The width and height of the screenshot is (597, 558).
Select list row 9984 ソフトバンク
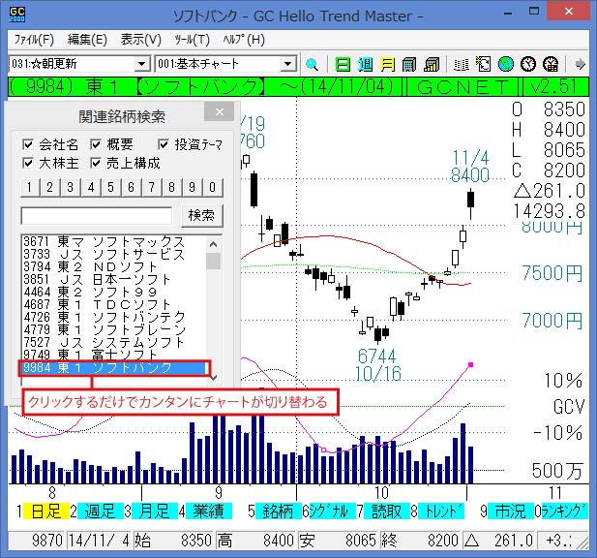(x=113, y=368)
